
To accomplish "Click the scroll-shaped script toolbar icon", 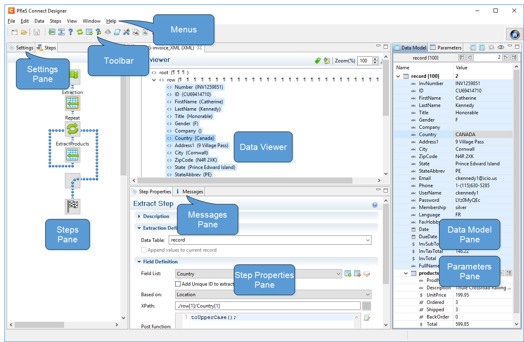I will coord(117,32).
